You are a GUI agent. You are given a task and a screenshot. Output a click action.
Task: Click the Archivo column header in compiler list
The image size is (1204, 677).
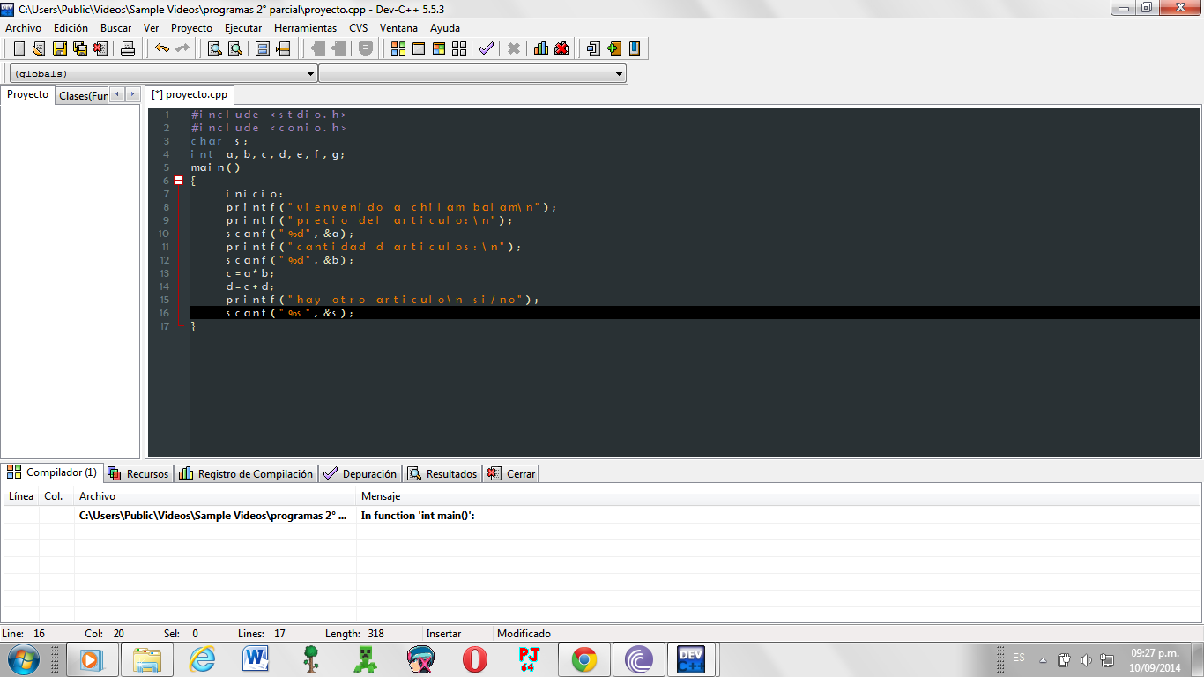point(215,496)
